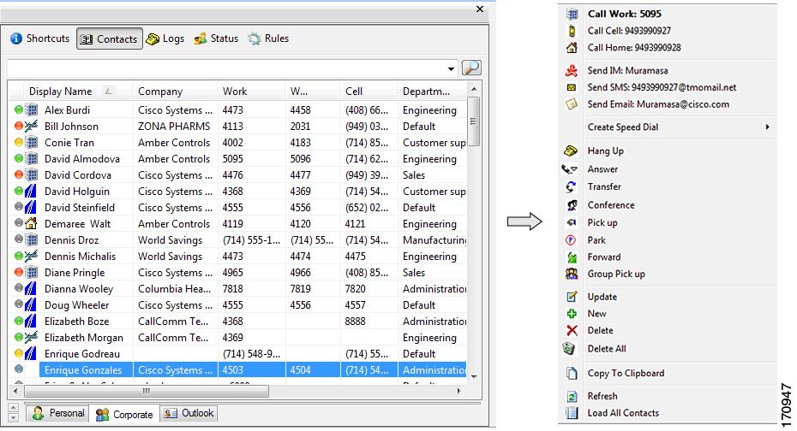Click the green New plus icon
797x431 pixels.
(572, 315)
